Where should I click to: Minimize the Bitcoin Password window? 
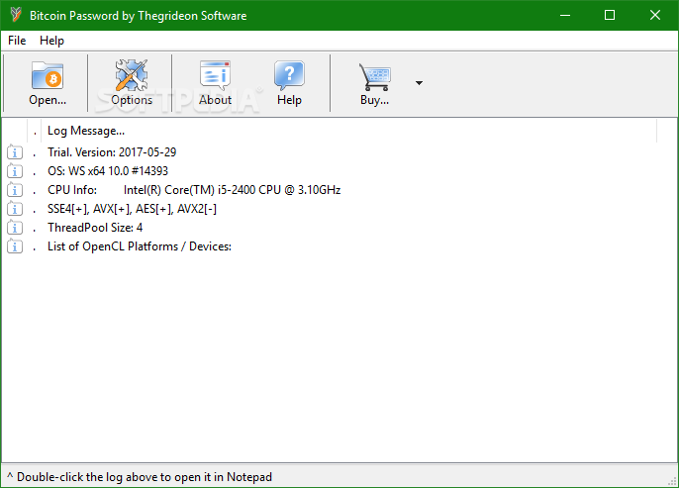coord(564,15)
